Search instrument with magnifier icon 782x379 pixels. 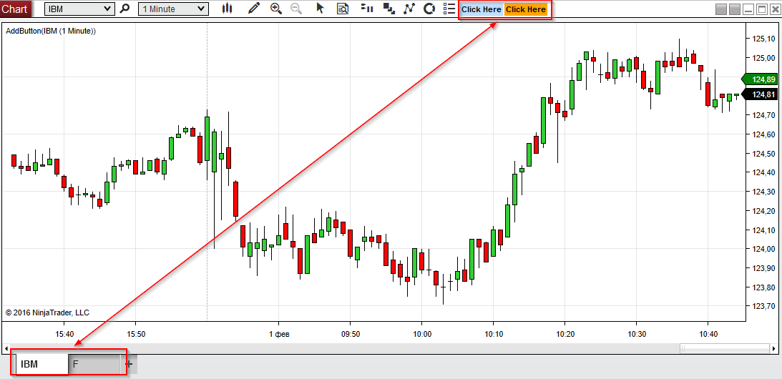pos(125,9)
